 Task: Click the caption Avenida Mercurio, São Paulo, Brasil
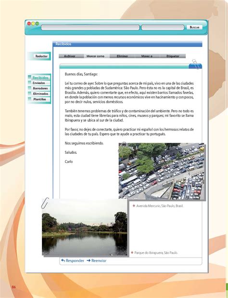point(160,206)
